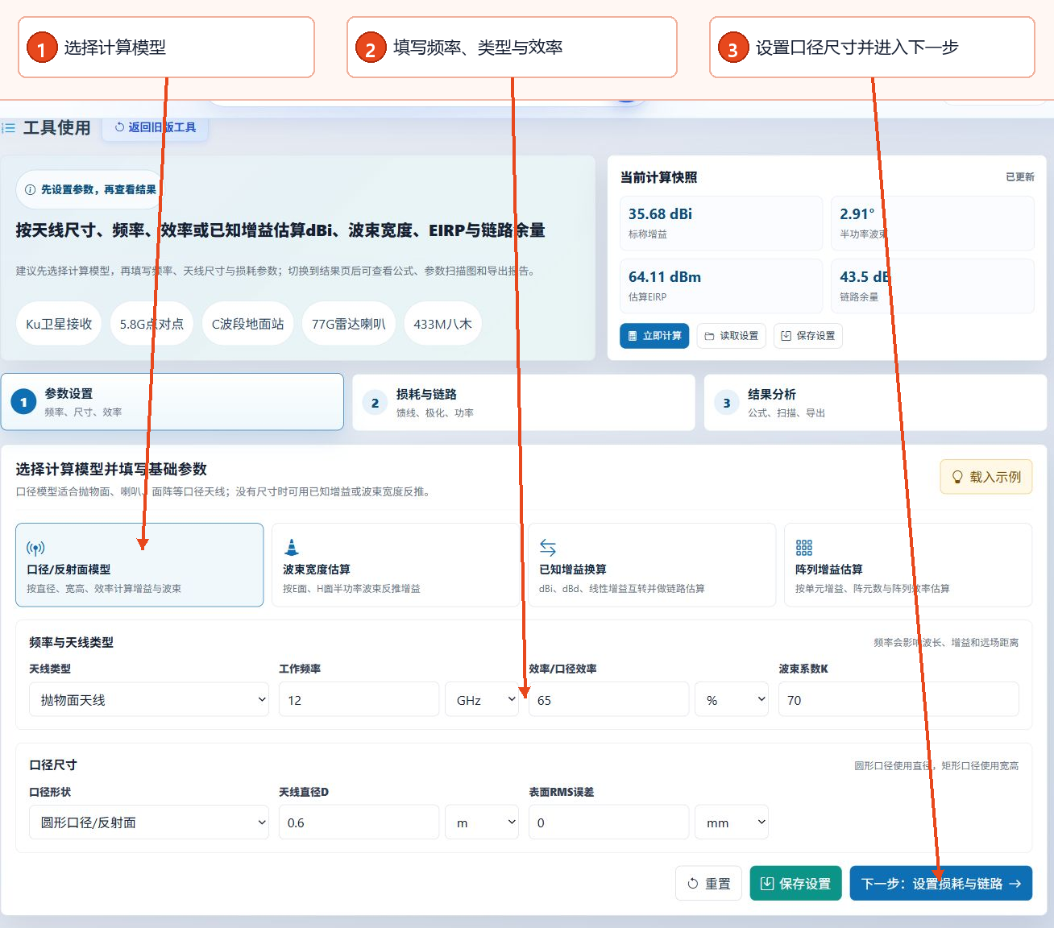1054x928 pixels.
Task: Click the cone icon of 波束宽度估算
Action: pos(292,548)
